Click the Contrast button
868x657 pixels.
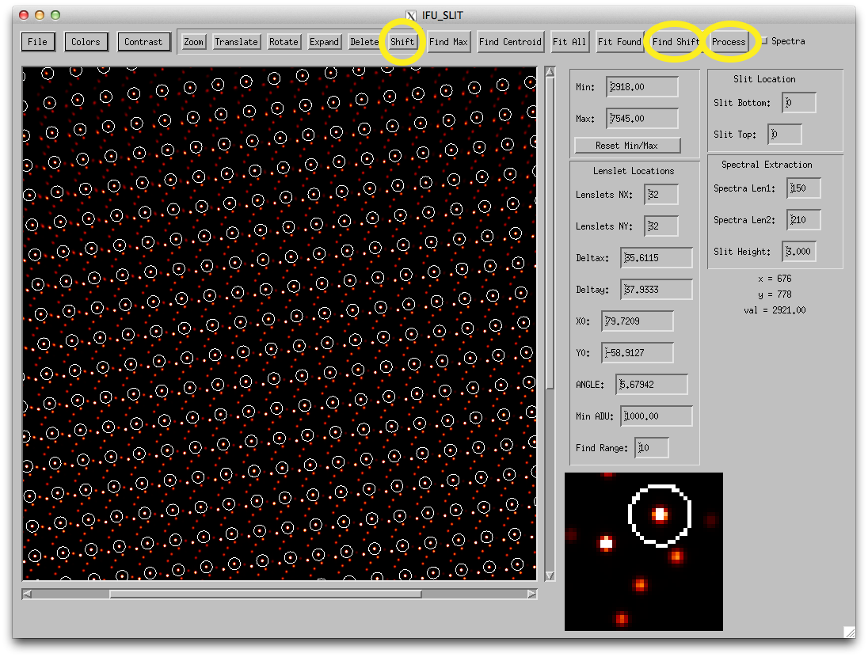pos(143,42)
